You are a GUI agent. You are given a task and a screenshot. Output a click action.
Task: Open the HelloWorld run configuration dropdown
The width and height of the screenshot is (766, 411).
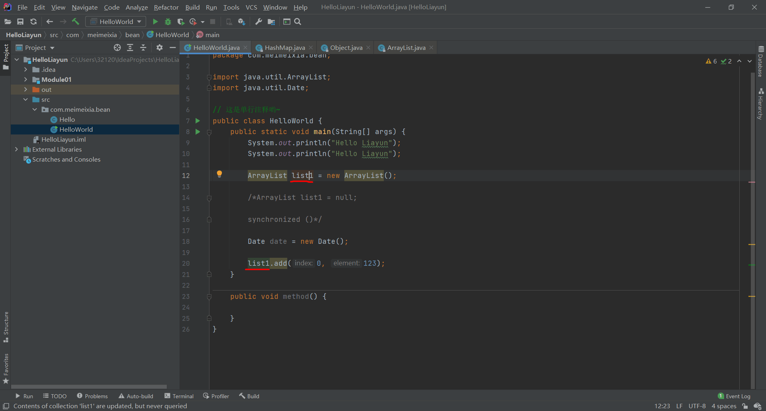(116, 22)
